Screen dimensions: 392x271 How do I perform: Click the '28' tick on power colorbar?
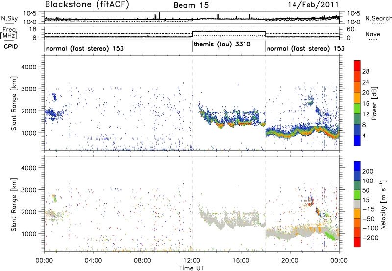pos(366,71)
